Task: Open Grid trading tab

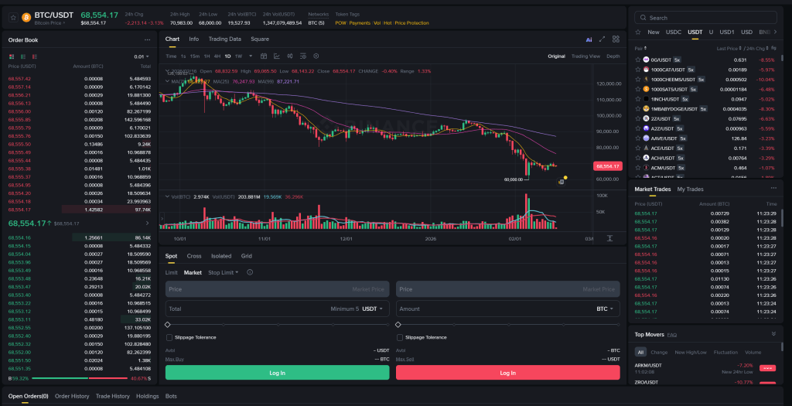Action: tap(247, 256)
